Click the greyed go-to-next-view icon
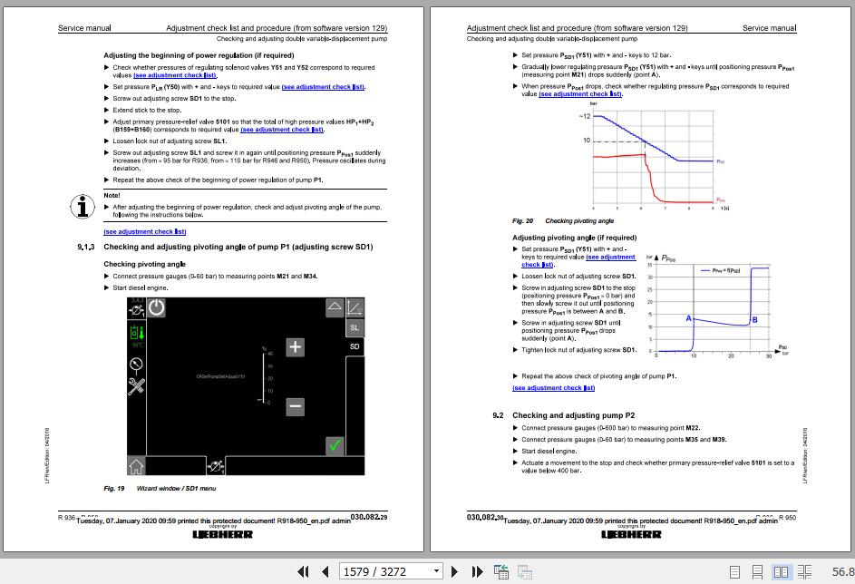The height and width of the screenshot is (584, 855). (525, 571)
